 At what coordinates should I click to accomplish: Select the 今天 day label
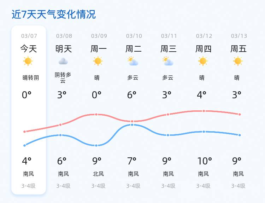(28, 49)
